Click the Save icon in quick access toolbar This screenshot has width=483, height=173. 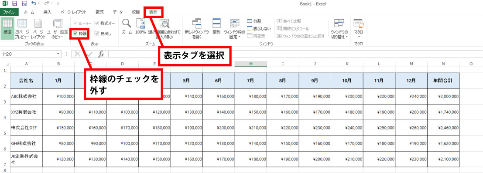point(14,3)
